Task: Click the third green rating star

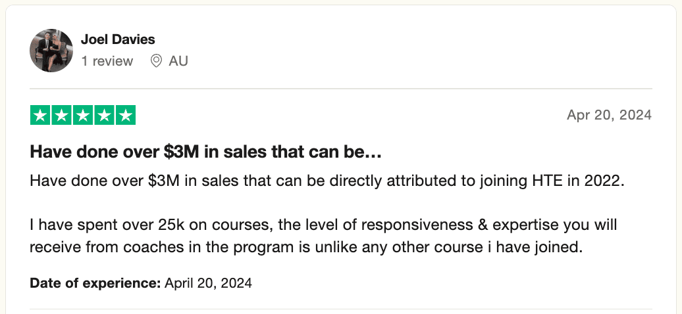Action: [x=82, y=116]
